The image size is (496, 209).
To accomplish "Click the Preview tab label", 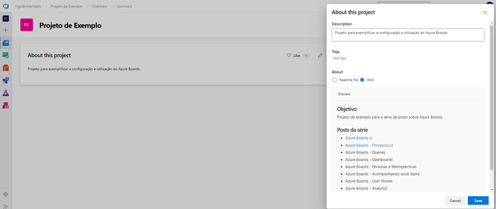I will pos(344,94).
